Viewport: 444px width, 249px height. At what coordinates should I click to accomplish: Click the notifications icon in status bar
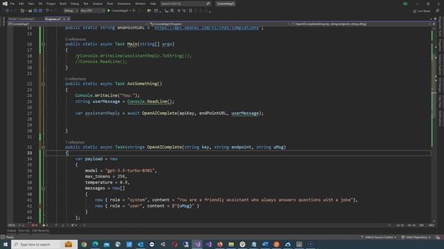(x=438, y=237)
